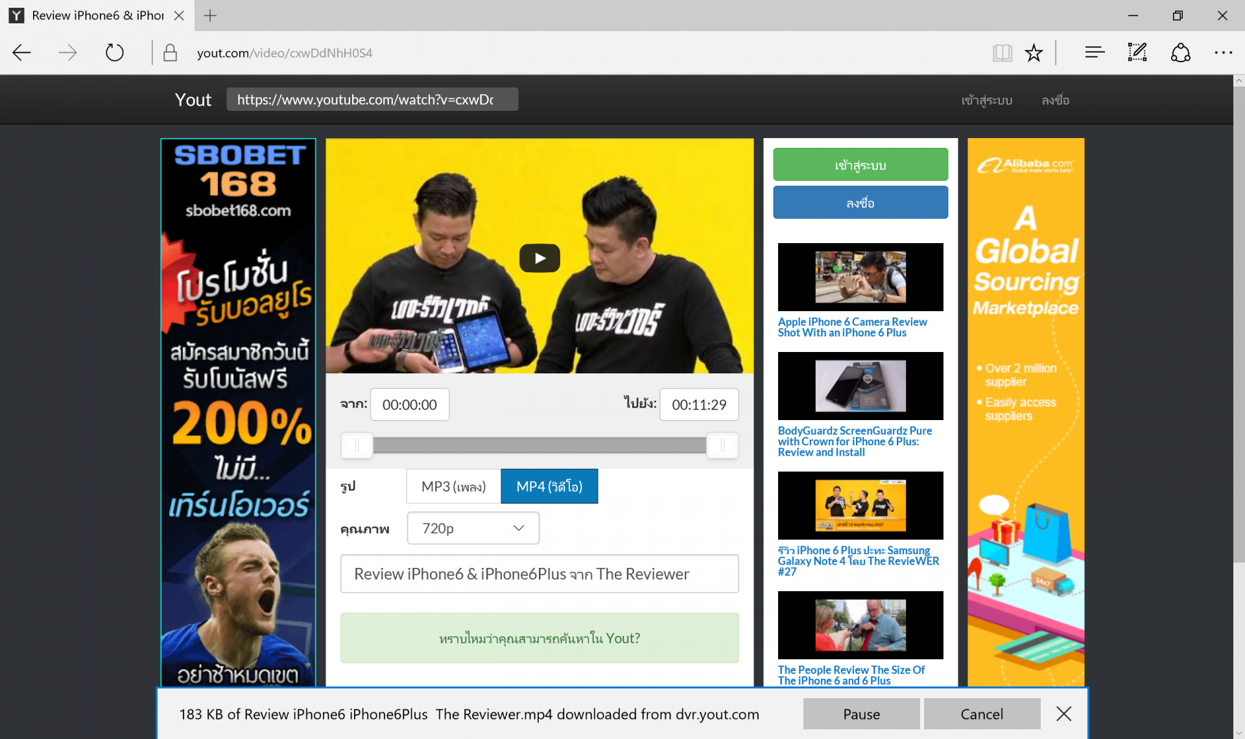Viewport: 1245px width, 739px height.
Task: Open The People Review thumbnail
Action: 860,625
